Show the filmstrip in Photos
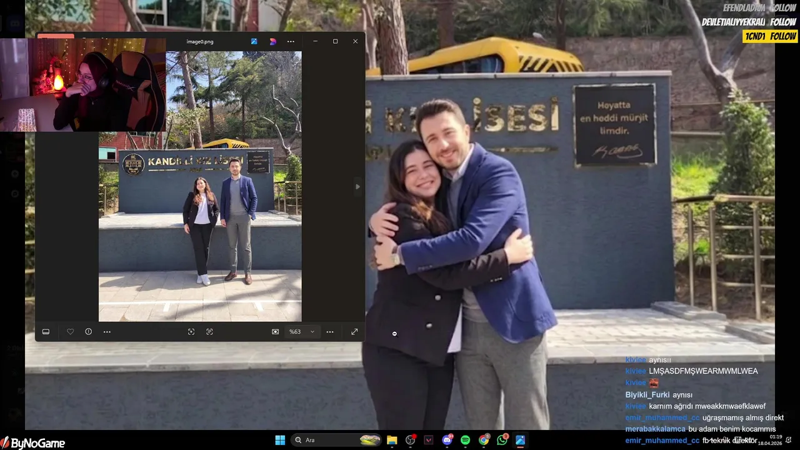 (46, 332)
